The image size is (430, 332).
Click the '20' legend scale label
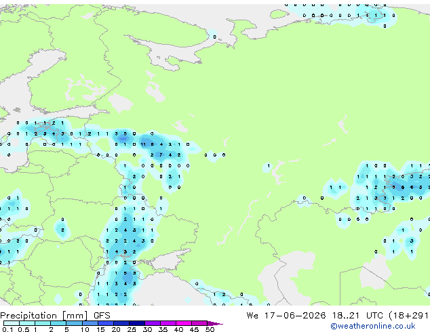tap(116, 329)
